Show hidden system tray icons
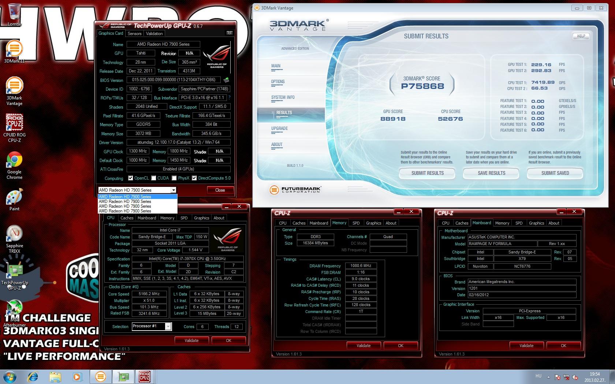 coord(548,377)
